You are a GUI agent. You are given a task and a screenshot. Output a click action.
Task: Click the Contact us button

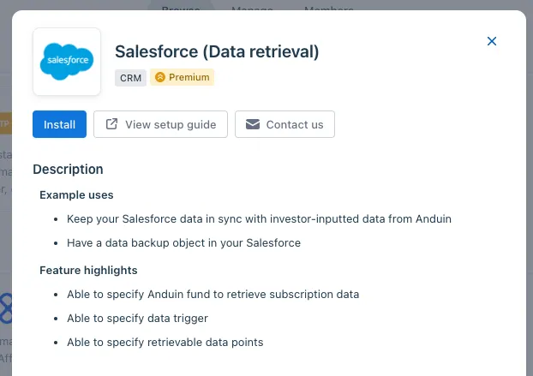284,124
